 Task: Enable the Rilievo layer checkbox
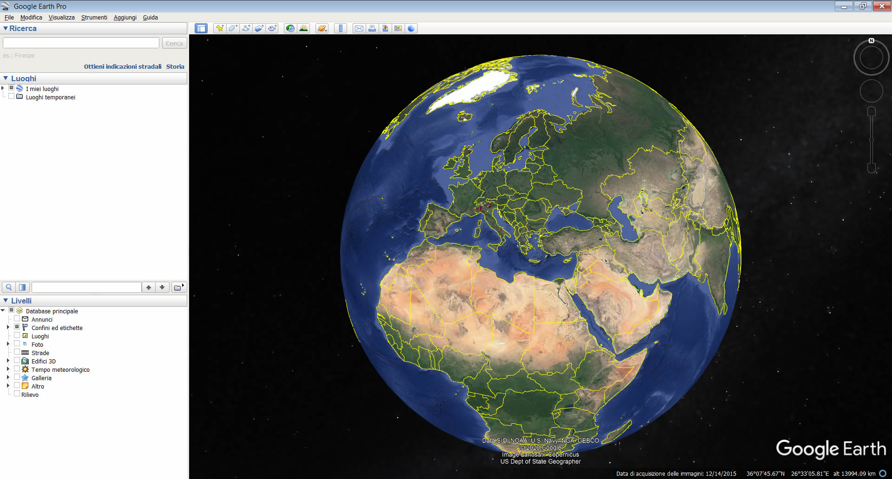tap(17, 394)
